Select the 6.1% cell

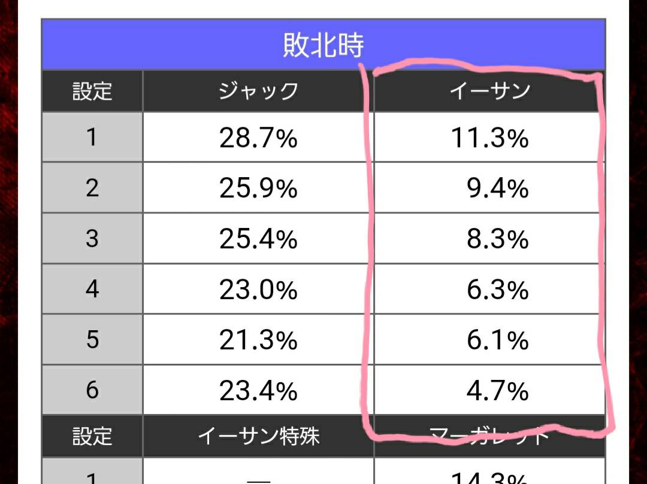(x=490, y=339)
